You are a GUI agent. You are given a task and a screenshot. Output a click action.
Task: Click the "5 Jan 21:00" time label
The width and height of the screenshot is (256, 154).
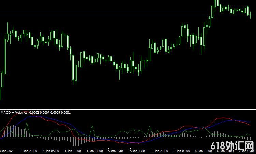click(x=160, y=151)
